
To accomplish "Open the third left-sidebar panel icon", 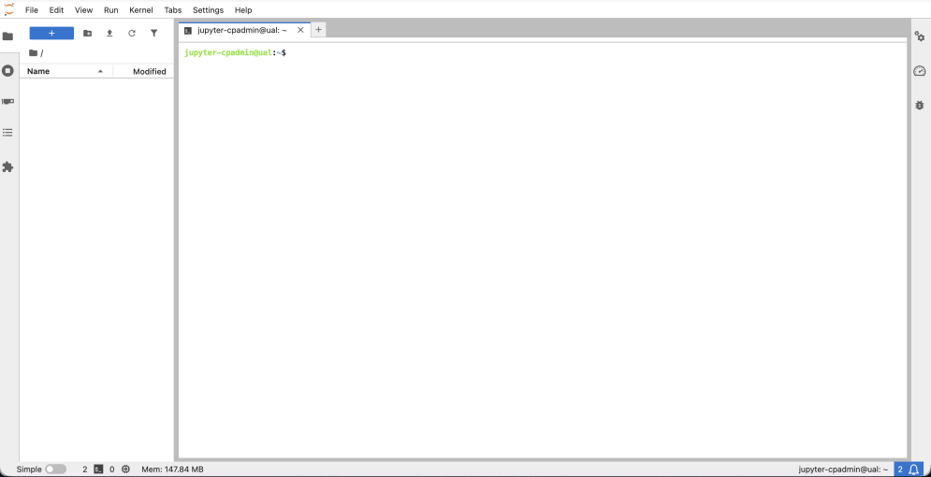I will 7,101.
